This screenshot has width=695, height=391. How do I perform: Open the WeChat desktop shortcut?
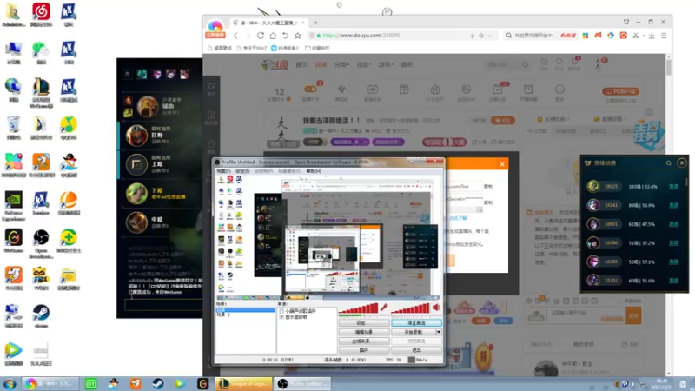coord(41,53)
